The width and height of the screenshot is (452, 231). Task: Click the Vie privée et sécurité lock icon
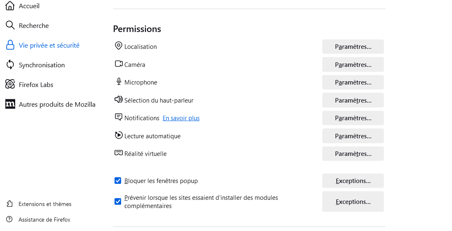[10, 45]
